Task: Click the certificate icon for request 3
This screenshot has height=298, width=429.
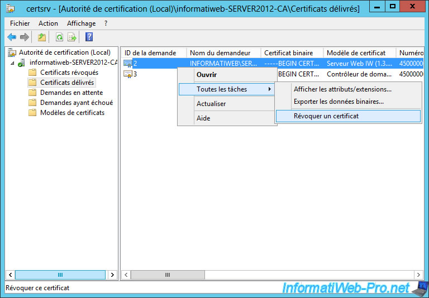Action: 127,74
